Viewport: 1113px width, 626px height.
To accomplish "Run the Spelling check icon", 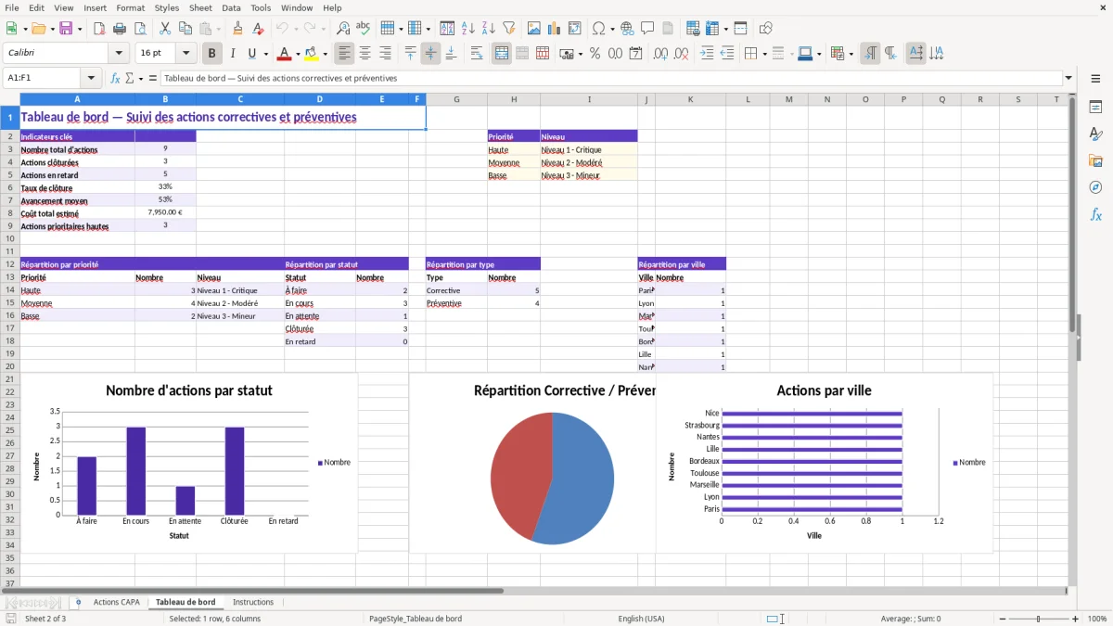I will click(x=364, y=29).
